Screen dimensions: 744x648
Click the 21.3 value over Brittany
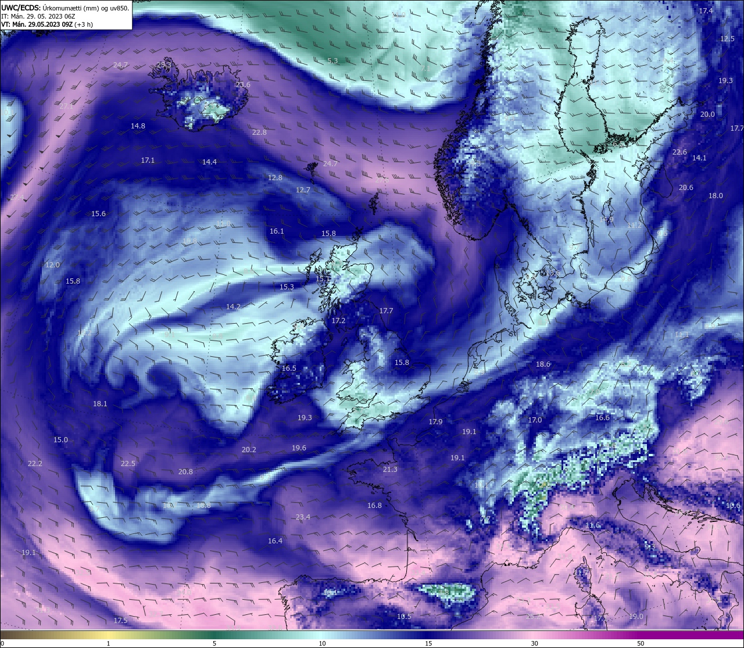coord(390,469)
